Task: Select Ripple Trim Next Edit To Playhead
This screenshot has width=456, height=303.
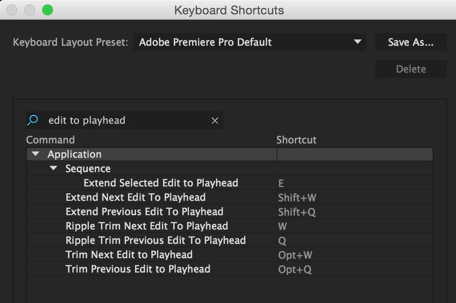Action: [147, 226]
